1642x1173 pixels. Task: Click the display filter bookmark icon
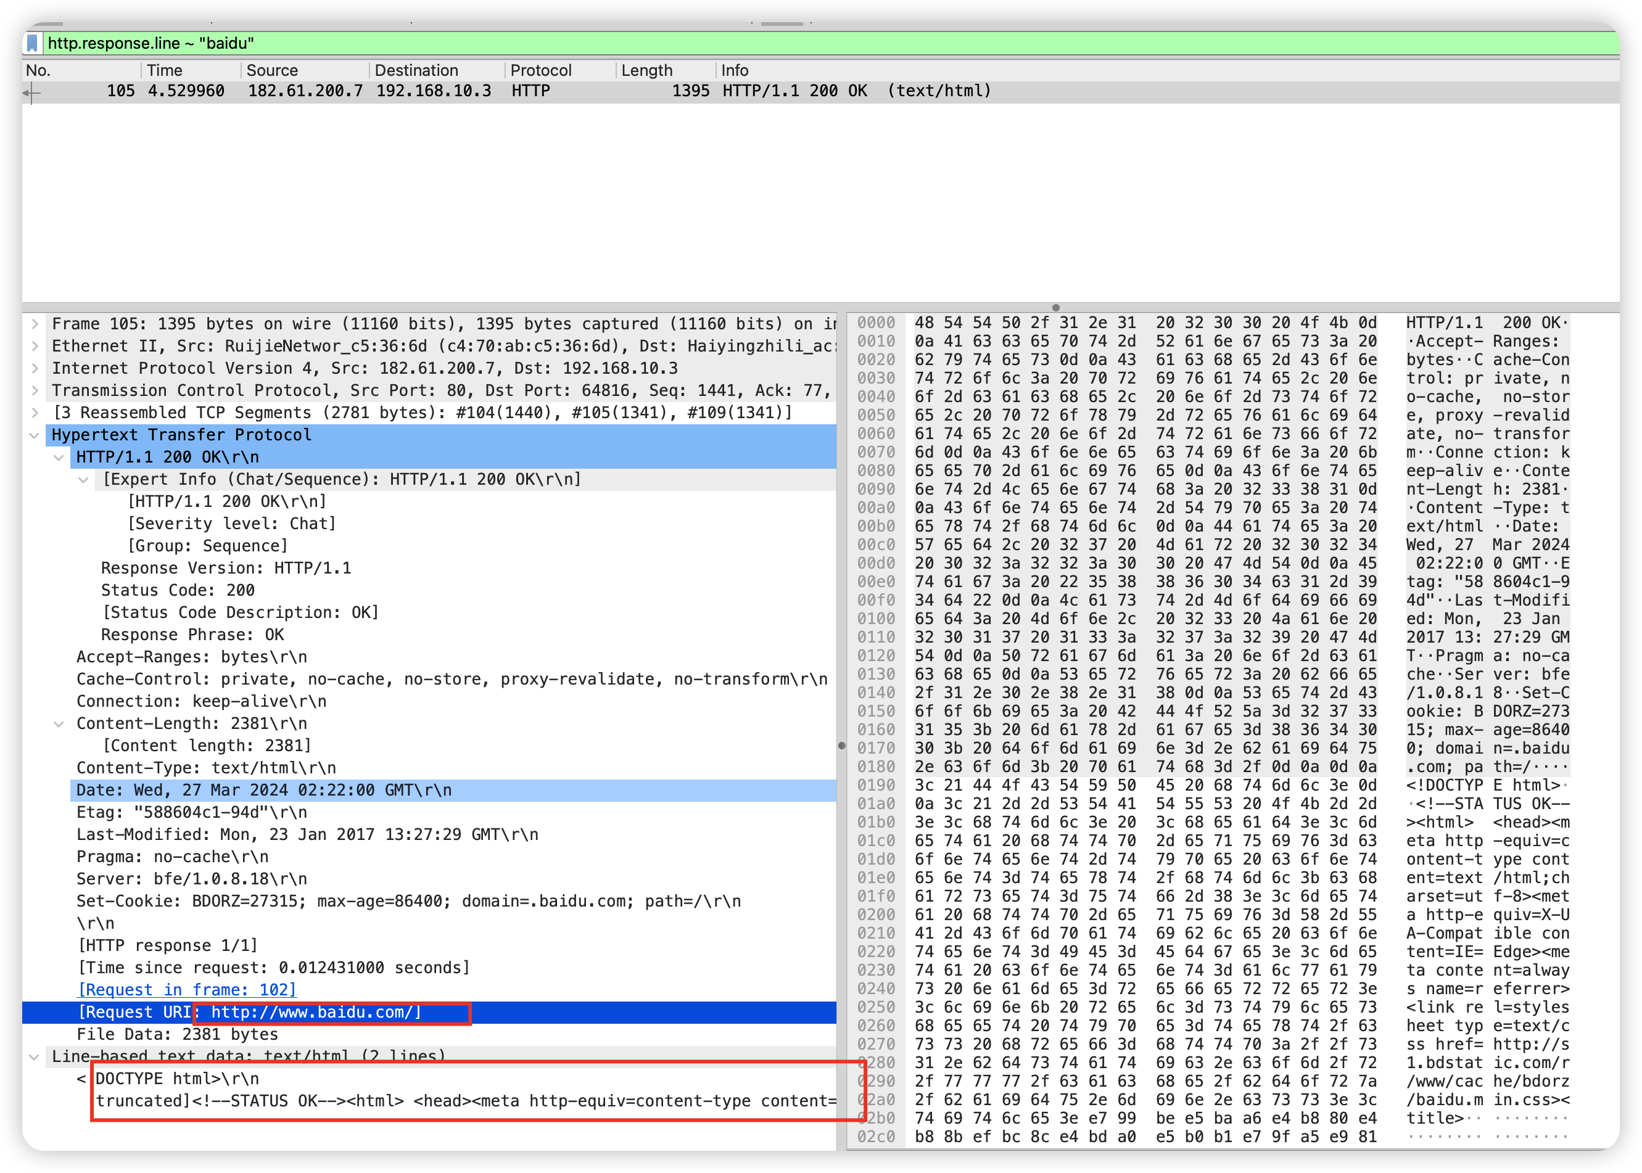pos(33,43)
